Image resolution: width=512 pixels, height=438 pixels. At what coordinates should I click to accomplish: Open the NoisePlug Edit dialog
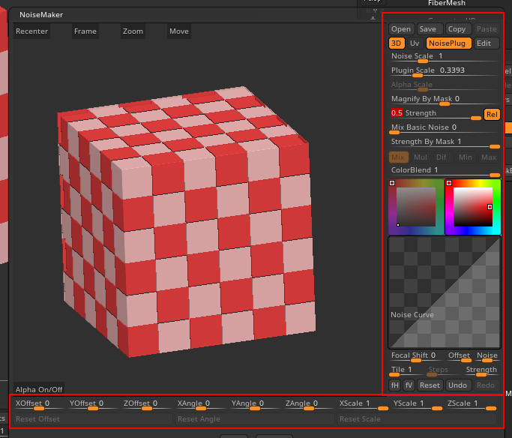click(487, 43)
